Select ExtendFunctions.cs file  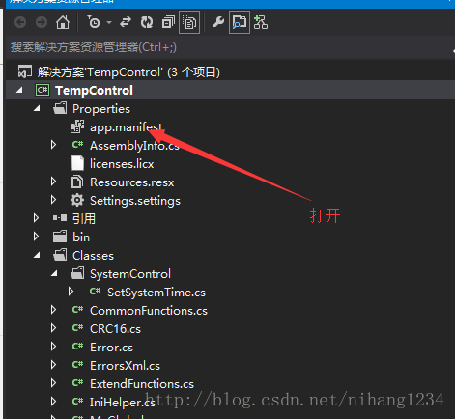(x=142, y=384)
